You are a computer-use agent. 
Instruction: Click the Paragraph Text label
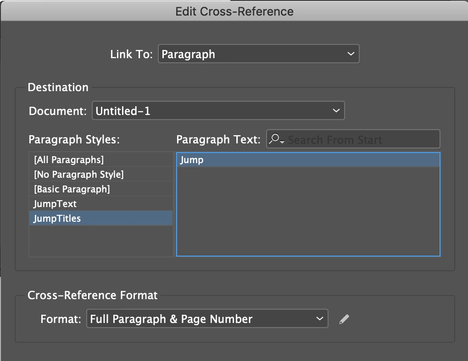(218, 139)
